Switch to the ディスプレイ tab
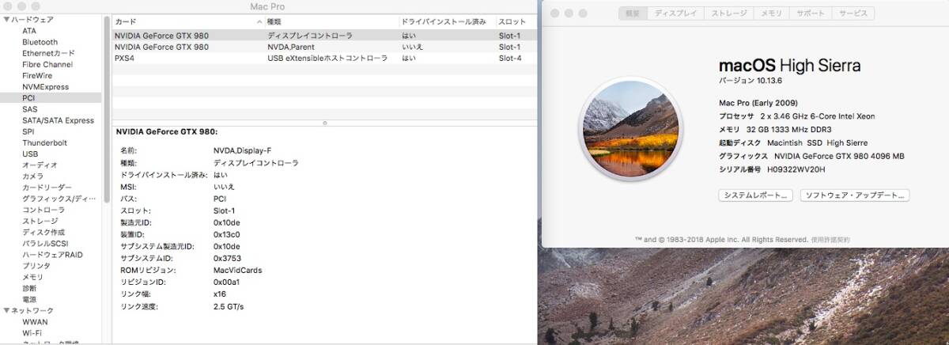Image resolution: width=949 pixels, height=345 pixels. coord(676,13)
